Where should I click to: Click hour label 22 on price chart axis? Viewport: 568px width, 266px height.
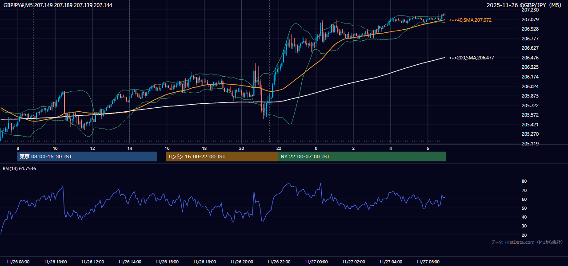pos(279,148)
